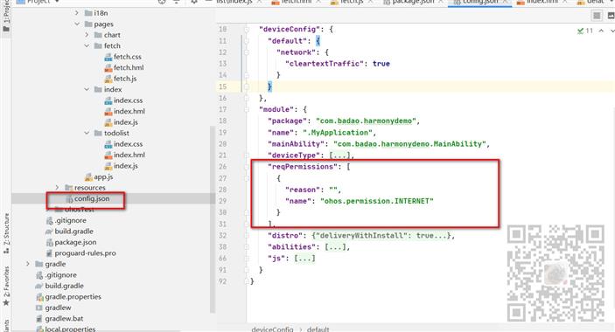
Task: Open gradlew.bat file
Action: pyautogui.click(x=64, y=319)
